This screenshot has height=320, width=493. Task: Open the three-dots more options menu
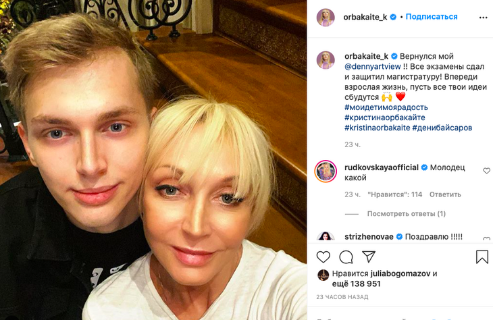[484, 18]
